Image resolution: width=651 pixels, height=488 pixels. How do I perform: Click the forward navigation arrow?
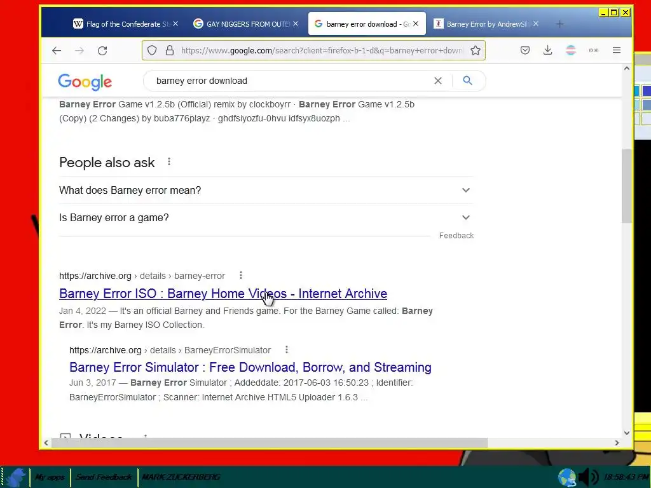coord(79,51)
